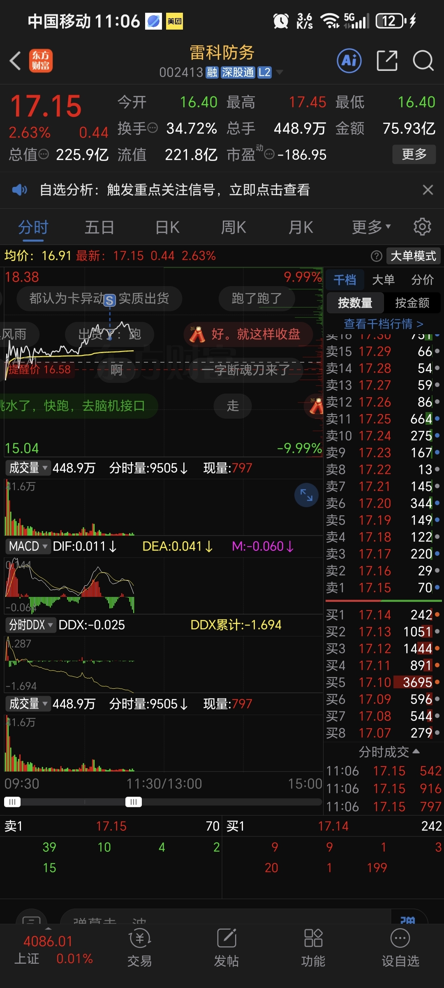444x988 pixels.
Task: Open the 更多 chart periods dropdown
Action: (371, 227)
